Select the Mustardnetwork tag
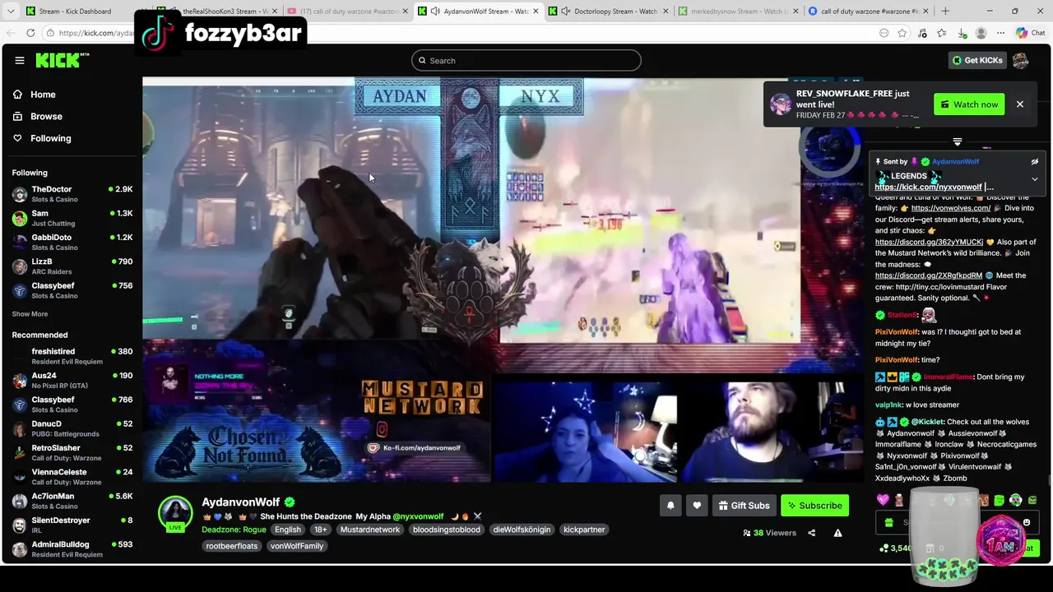The image size is (1053, 592). 370,530
